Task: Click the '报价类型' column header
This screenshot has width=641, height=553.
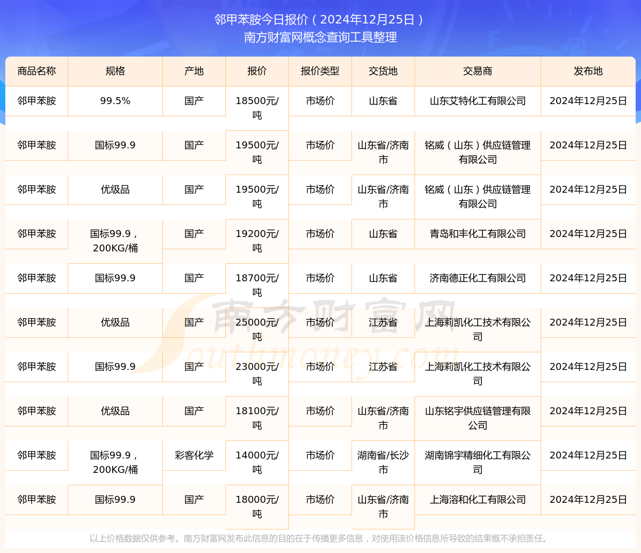Action: (x=320, y=71)
